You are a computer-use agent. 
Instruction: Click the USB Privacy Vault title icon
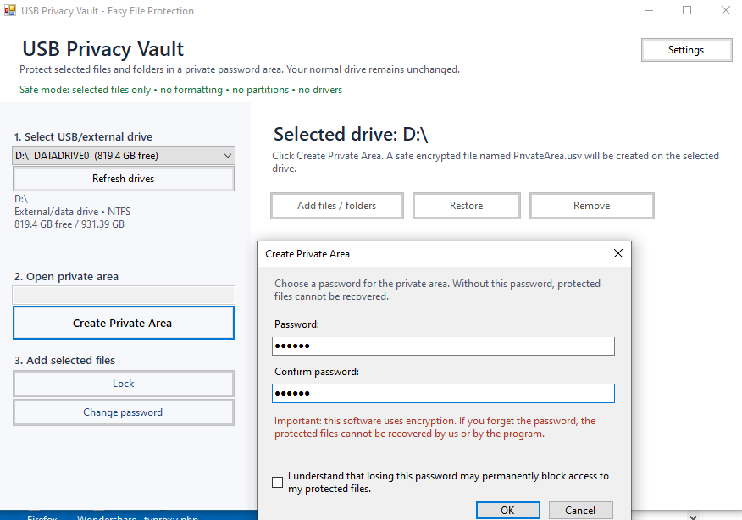(10, 10)
